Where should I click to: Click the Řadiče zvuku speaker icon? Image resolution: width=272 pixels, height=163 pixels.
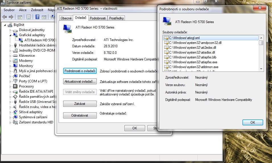click(15, 107)
